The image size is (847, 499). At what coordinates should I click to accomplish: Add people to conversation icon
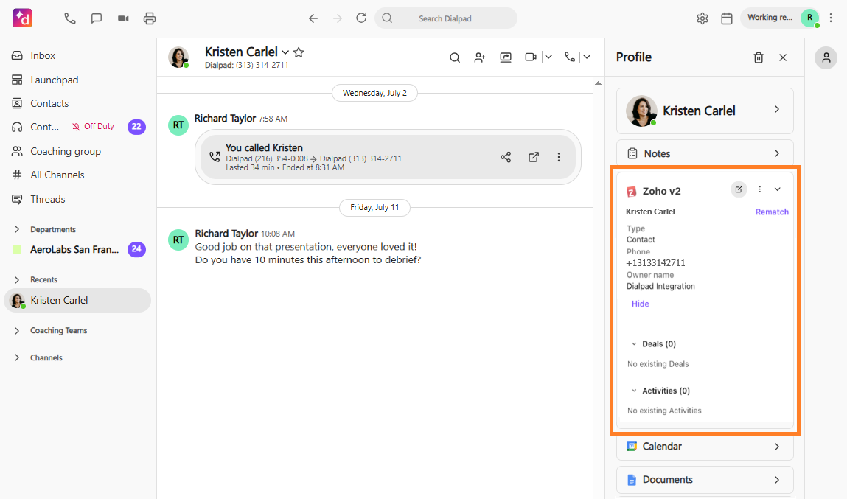480,57
